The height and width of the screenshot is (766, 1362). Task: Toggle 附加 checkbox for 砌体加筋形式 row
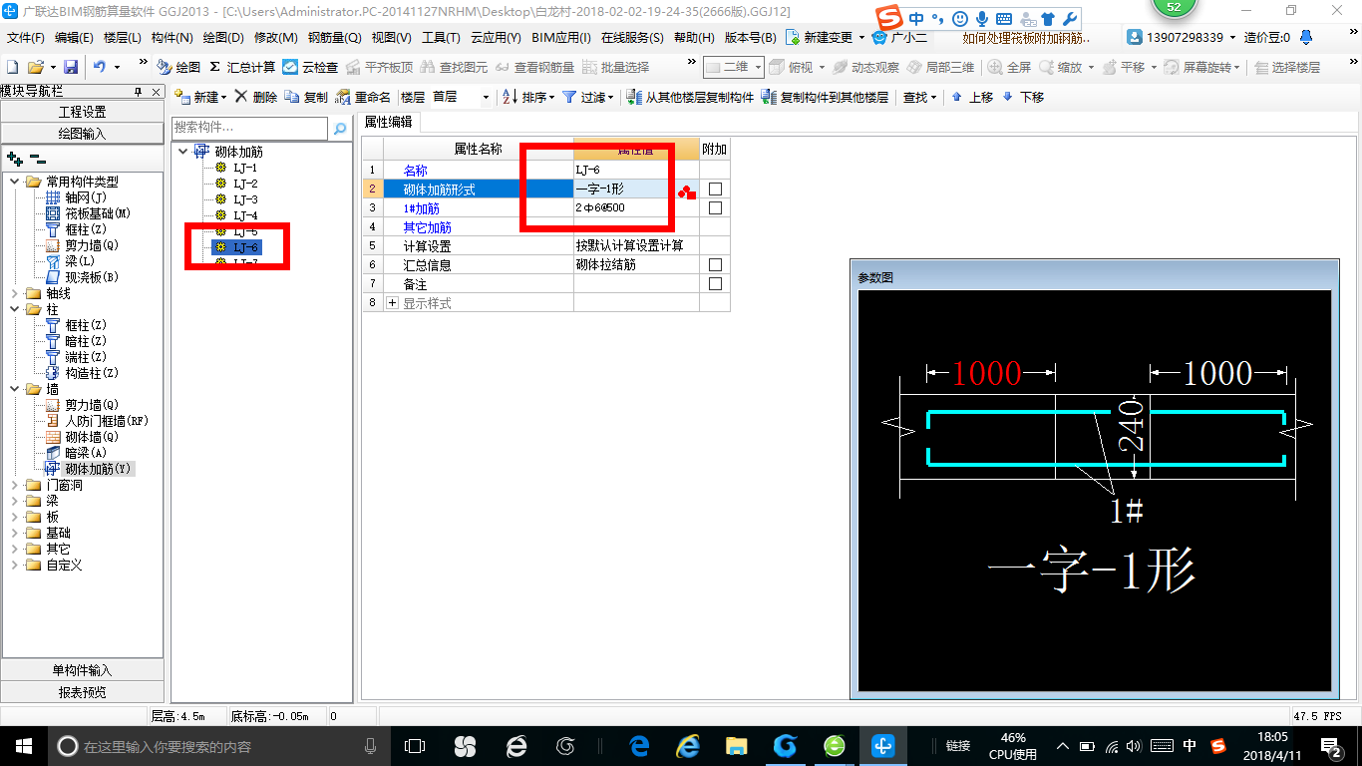point(715,190)
